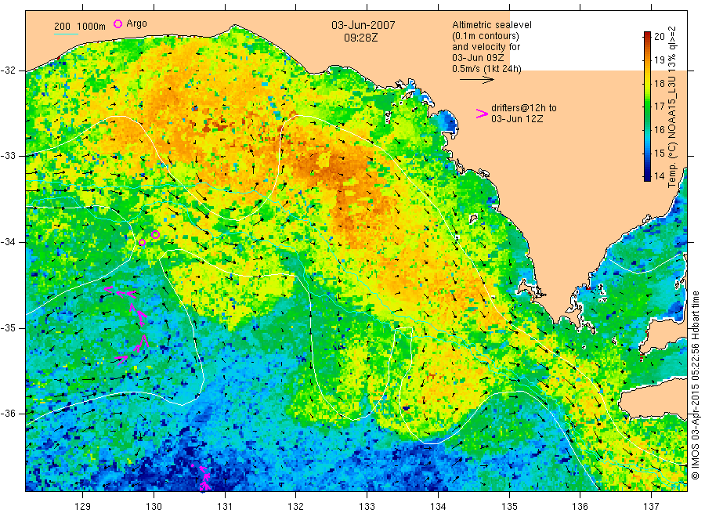This screenshot has height=517, width=705.
Task: Click the '20' colorbar tick label
Action: (x=659, y=36)
